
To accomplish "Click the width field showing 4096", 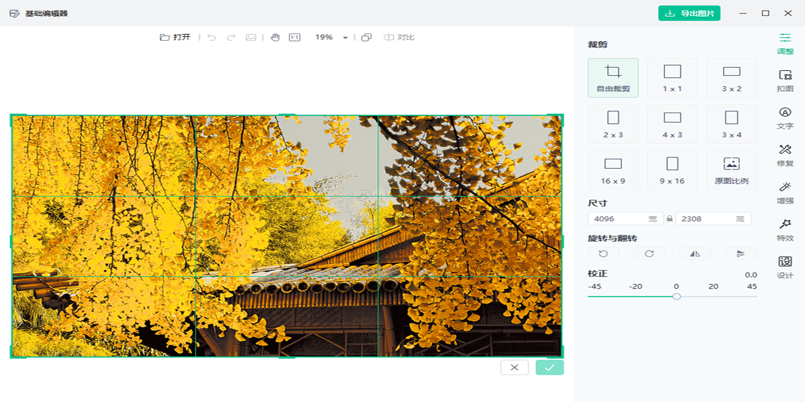I will coord(617,219).
